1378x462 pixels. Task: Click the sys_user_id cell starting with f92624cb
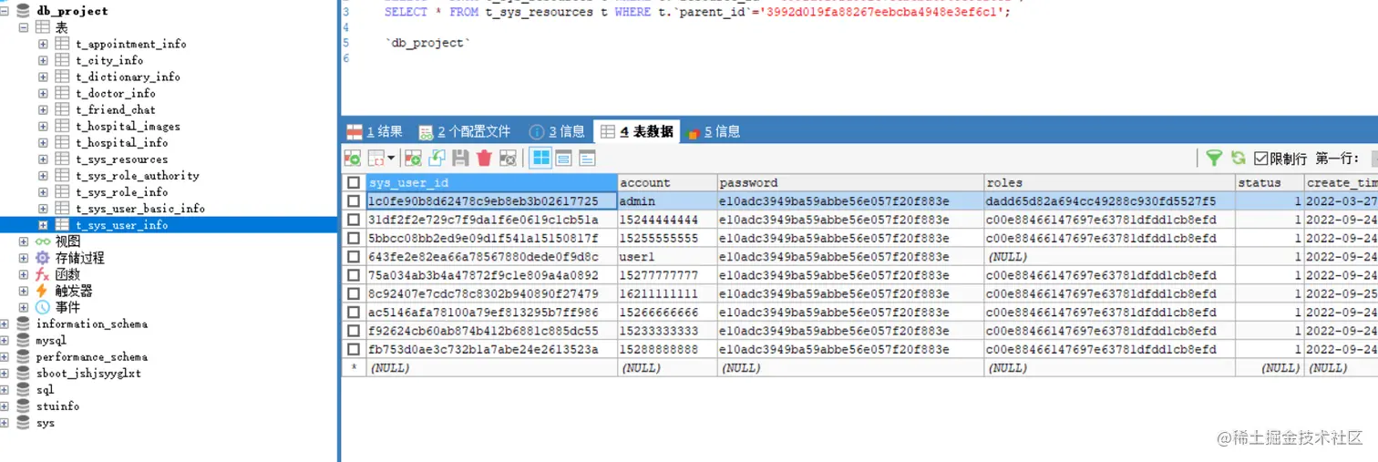[492, 331]
